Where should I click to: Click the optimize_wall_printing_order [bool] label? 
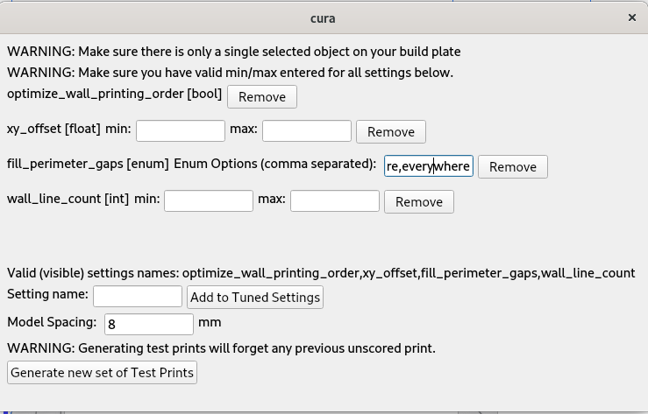114,94
